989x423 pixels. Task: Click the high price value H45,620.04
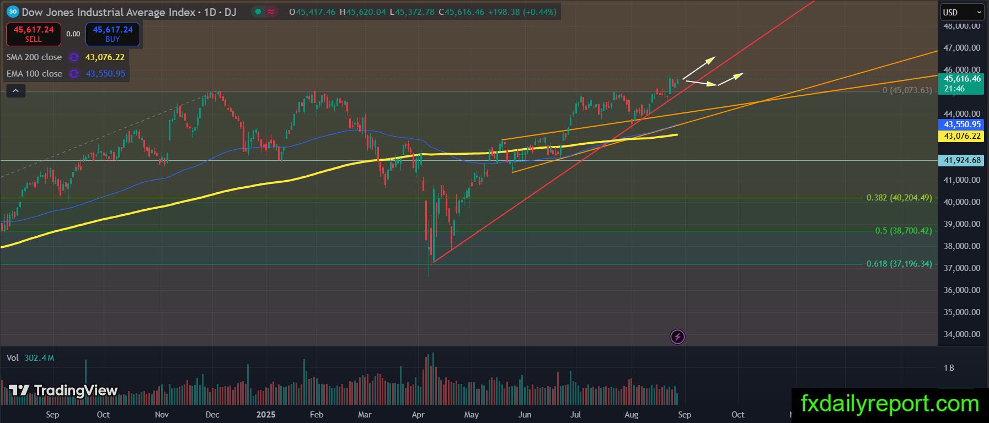click(x=362, y=12)
